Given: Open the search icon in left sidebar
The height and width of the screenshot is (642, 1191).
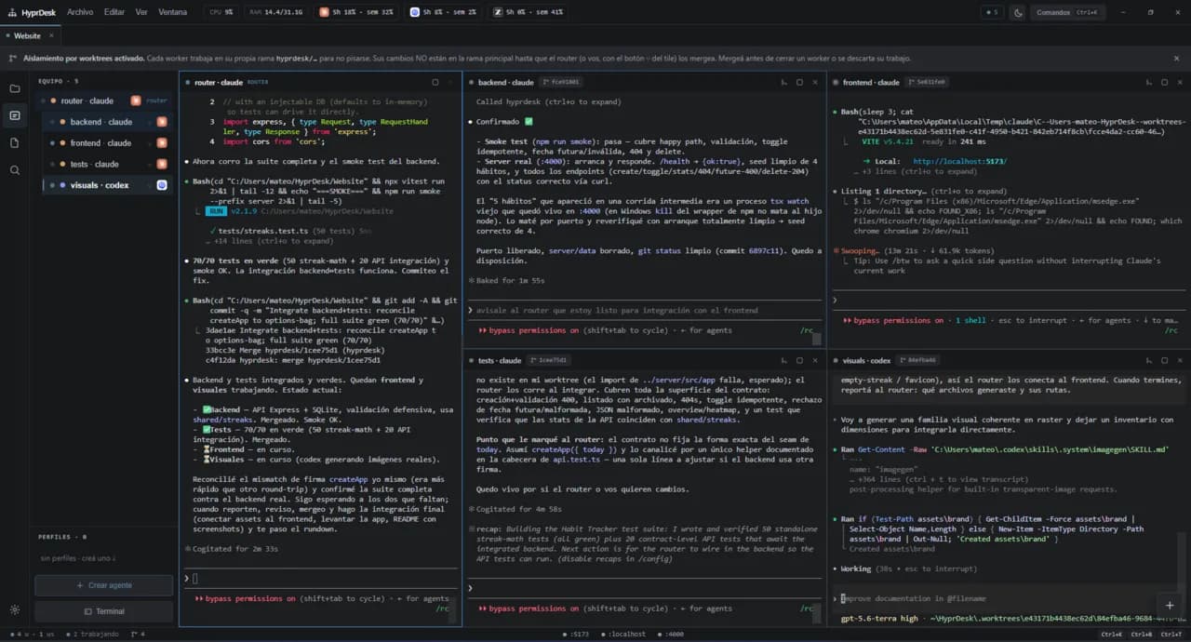Looking at the screenshot, I should tap(14, 170).
